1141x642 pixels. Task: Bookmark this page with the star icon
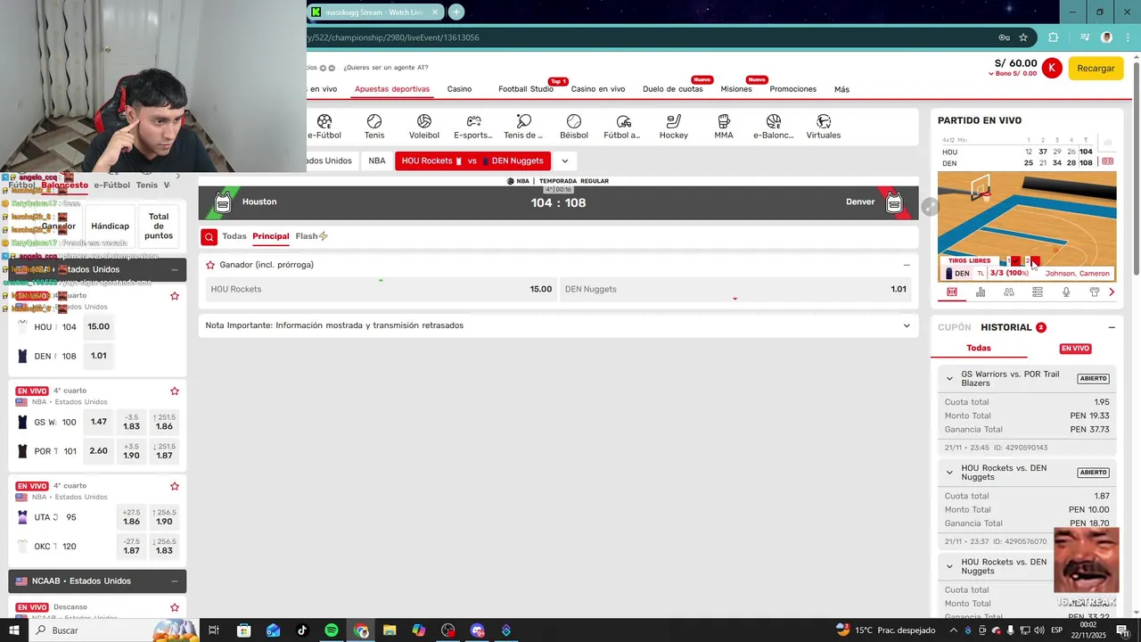(1023, 37)
